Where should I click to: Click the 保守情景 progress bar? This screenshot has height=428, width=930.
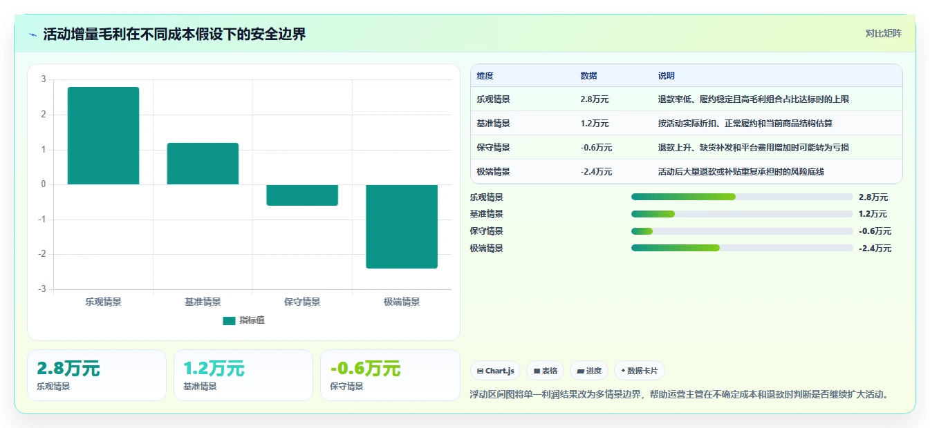pyautogui.click(x=742, y=231)
